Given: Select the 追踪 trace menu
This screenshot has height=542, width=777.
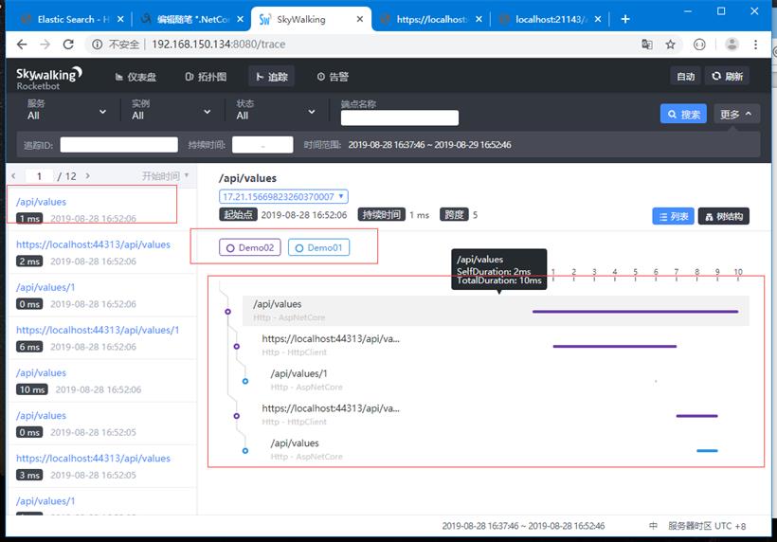Looking at the screenshot, I should (x=272, y=77).
